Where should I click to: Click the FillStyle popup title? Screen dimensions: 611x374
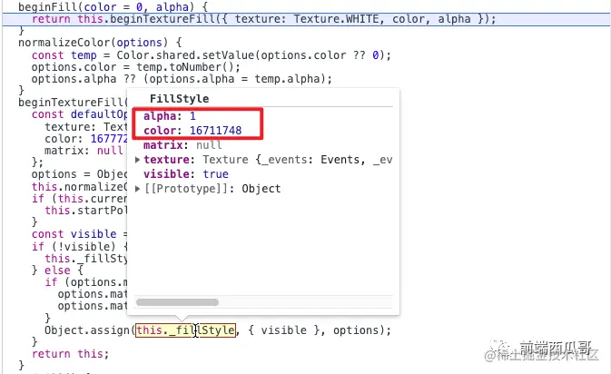[179, 99]
